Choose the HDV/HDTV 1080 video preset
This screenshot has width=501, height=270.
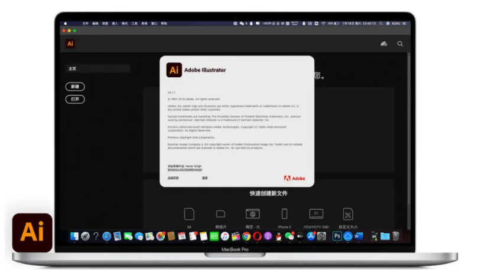(316, 218)
